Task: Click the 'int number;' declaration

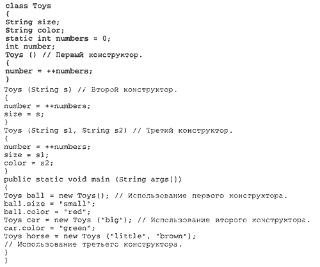Action: pyautogui.click(x=30, y=47)
